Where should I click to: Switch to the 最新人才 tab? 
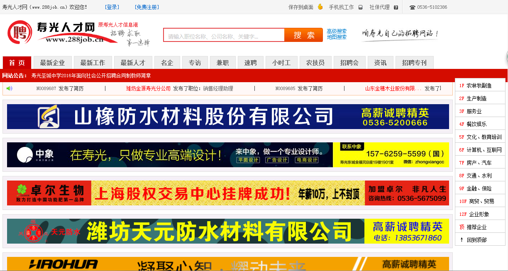(x=133, y=63)
